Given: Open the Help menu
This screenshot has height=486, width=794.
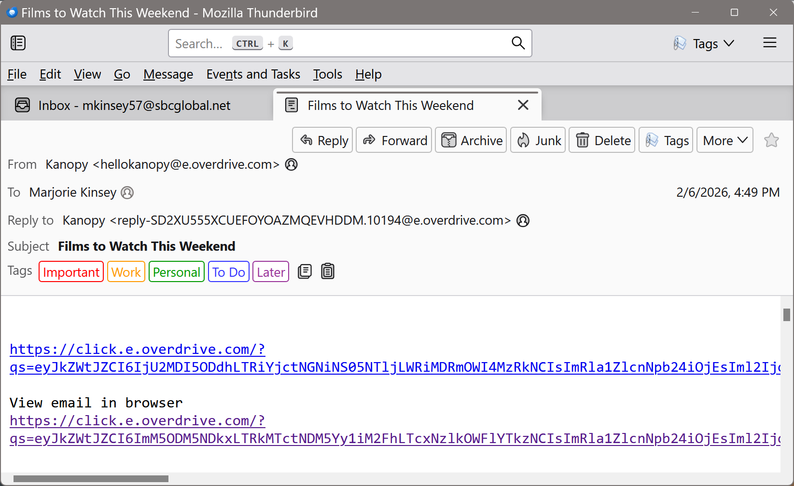Looking at the screenshot, I should [x=368, y=74].
